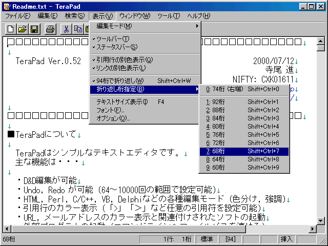Toggle ツールバー(T) checked item

coord(145,39)
